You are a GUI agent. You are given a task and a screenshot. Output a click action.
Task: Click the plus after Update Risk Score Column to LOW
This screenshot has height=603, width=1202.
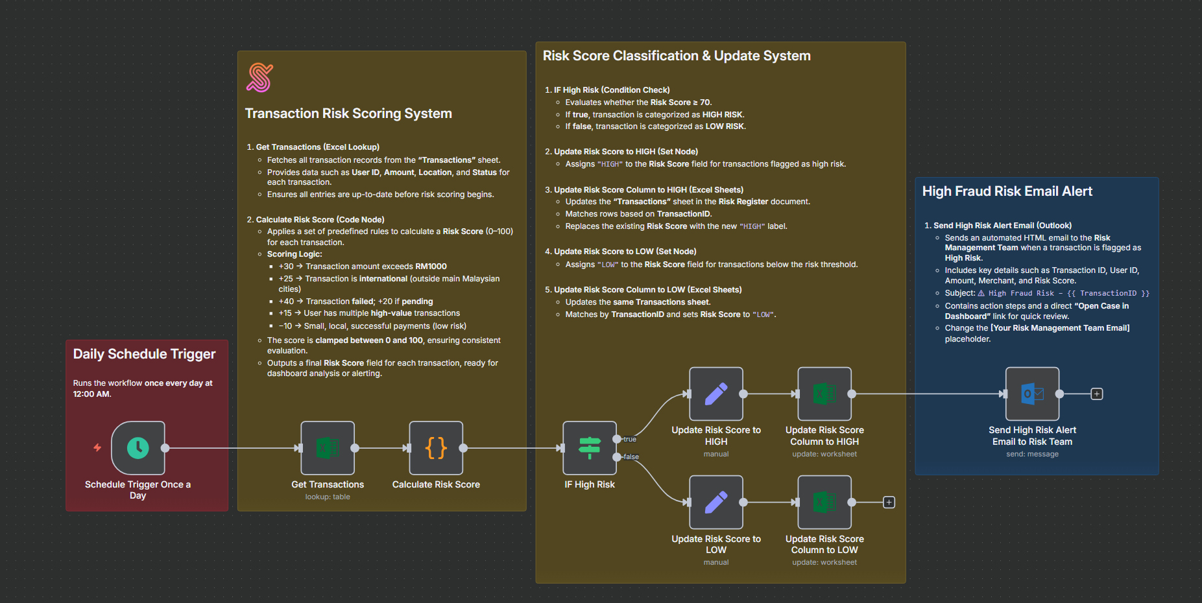point(888,502)
